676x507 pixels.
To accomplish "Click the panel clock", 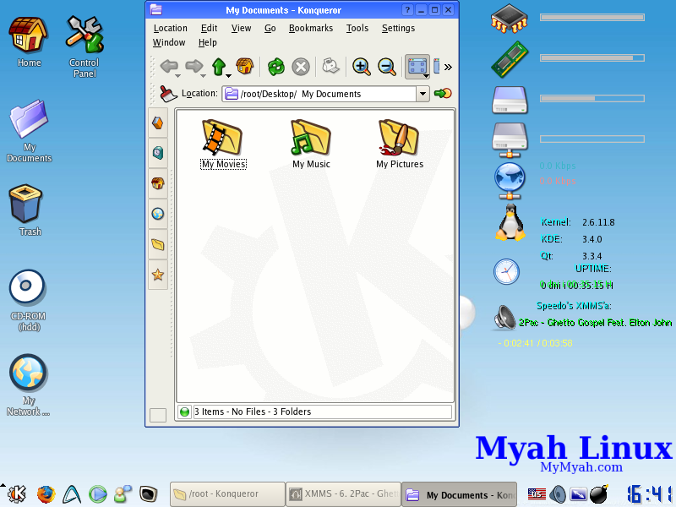I will click(x=649, y=494).
